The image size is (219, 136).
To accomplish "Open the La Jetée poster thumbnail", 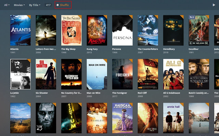I will pyautogui.click(x=21, y=74).
